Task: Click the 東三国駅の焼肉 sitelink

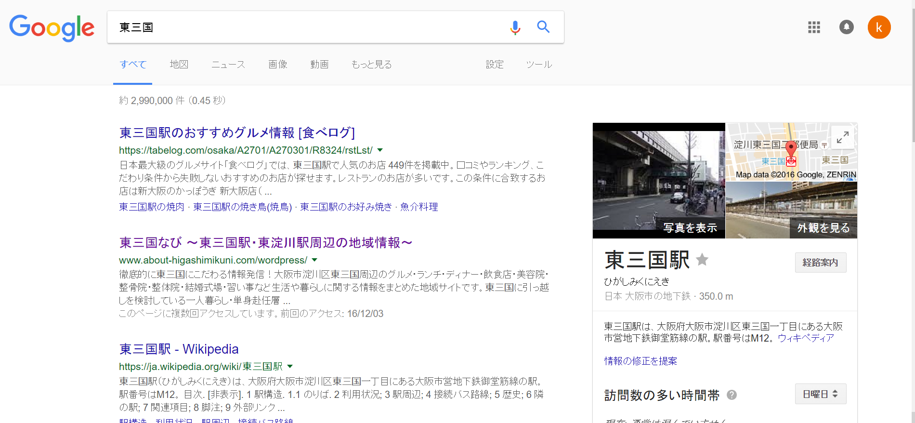Action: pyautogui.click(x=152, y=207)
